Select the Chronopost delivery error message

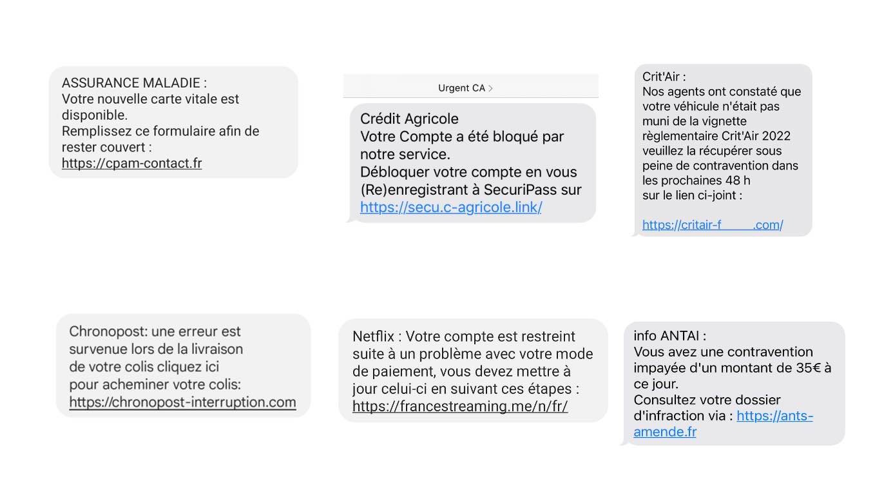(183, 366)
